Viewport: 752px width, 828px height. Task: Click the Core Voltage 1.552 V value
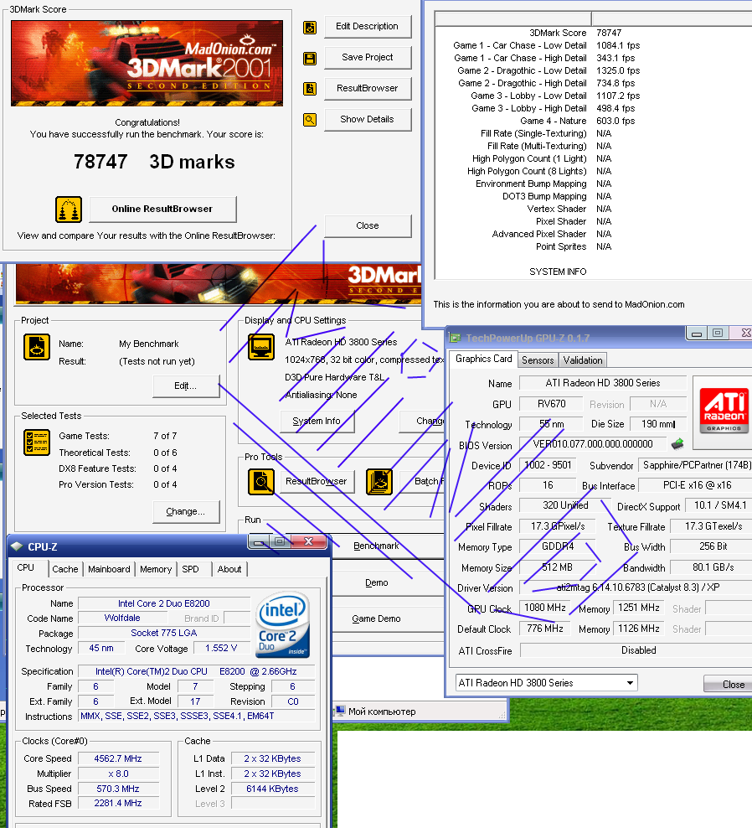pos(220,648)
